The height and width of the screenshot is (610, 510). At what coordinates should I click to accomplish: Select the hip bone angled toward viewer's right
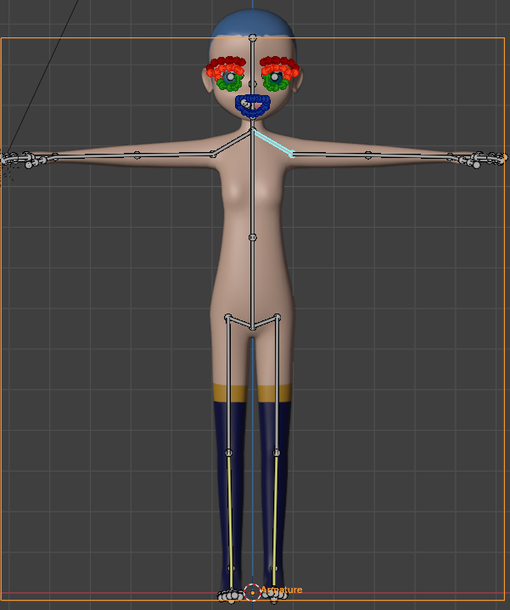tap(265, 323)
